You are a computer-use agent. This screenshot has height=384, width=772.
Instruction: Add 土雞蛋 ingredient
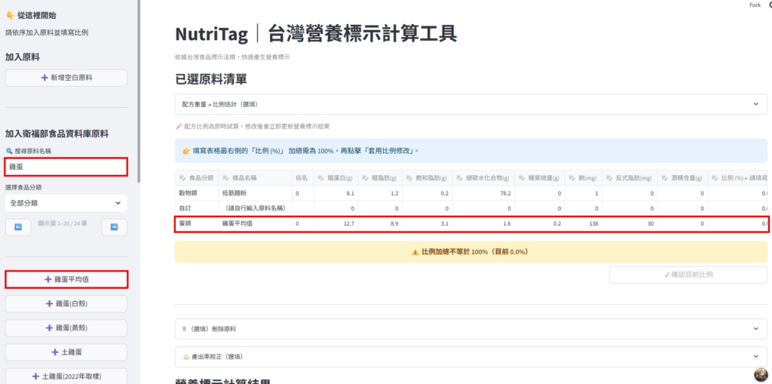[66, 352]
